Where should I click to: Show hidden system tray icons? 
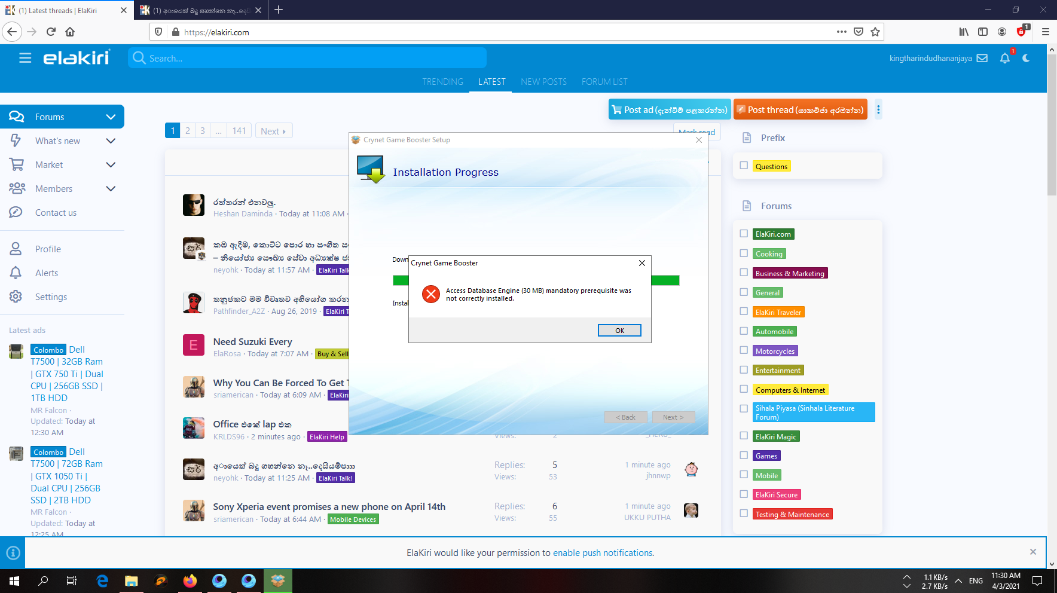(x=958, y=580)
